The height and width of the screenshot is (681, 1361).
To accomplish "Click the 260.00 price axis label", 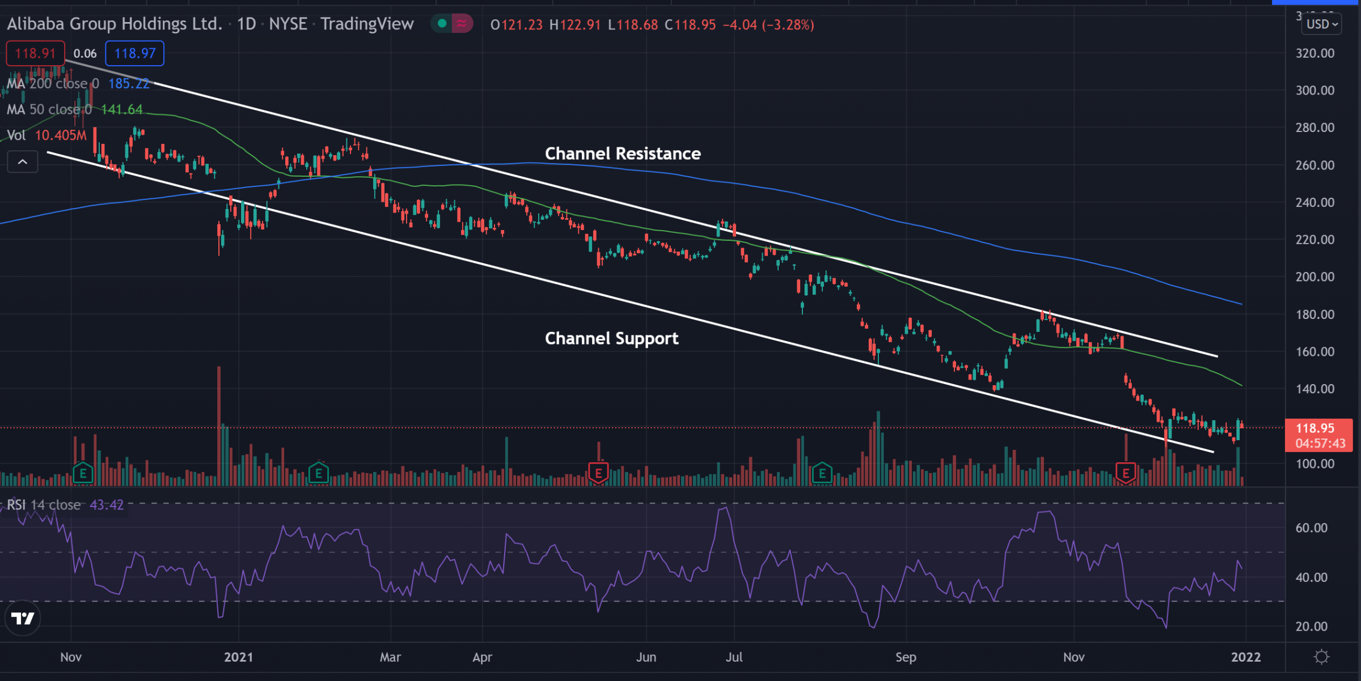I will pyautogui.click(x=1315, y=165).
